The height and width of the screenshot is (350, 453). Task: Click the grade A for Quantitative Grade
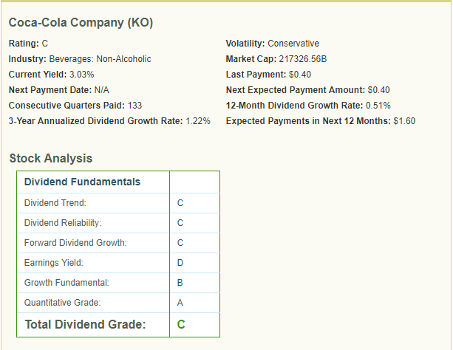coord(180,303)
